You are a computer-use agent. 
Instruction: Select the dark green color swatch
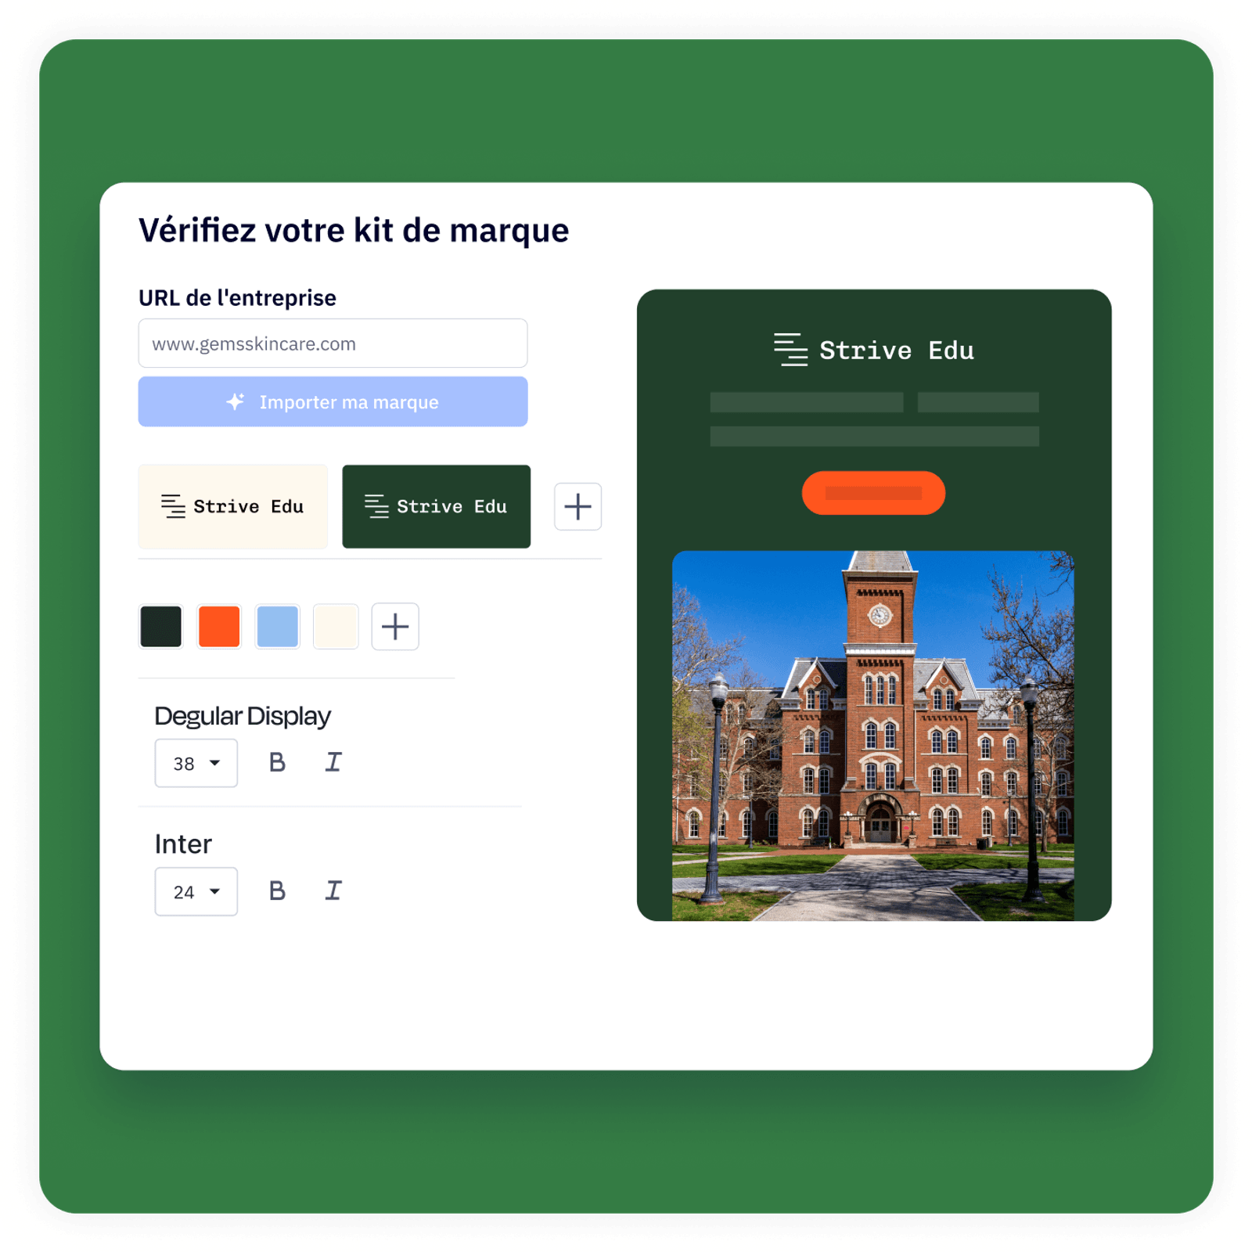tap(161, 627)
